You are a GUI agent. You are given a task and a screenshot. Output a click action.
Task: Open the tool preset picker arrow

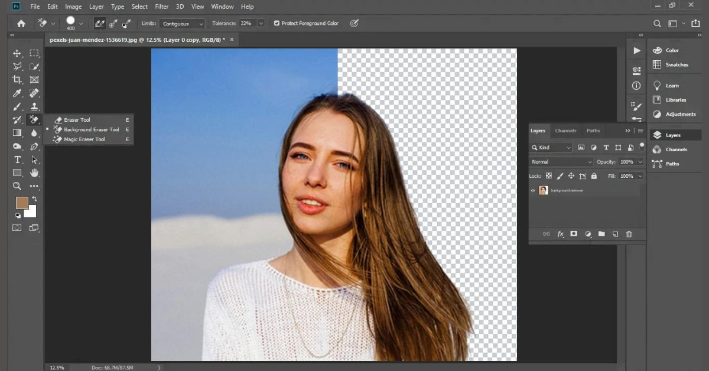click(x=53, y=24)
